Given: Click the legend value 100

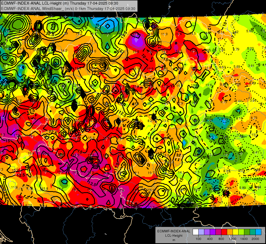Looking at the screenshot, I should tap(198, 239).
